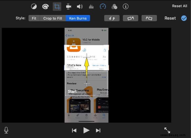The width and height of the screenshot is (191, 138).
Task: Select the Start frame label
Action: point(72,92)
